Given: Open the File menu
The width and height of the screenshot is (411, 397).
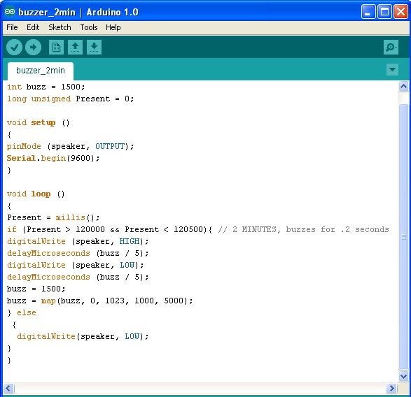Looking at the screenshot, I should click(x=12, y=27).
